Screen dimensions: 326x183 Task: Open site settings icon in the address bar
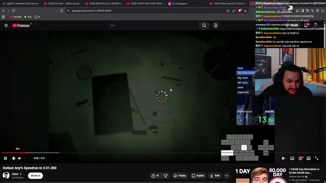click(x=68, y=11)
